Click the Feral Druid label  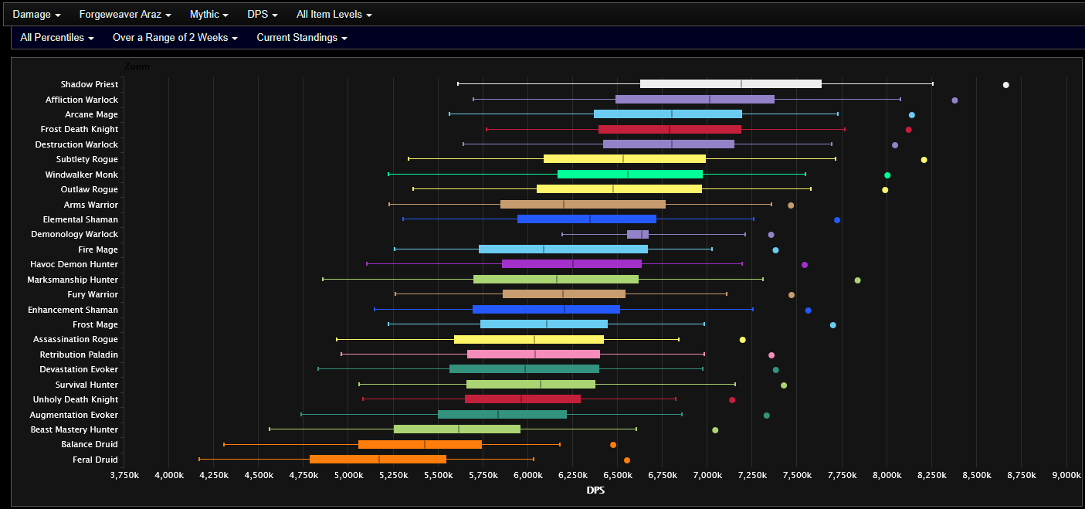[95, 460]
